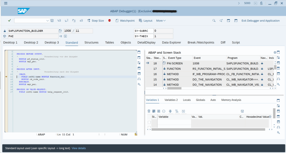Click the stack table horizontal scrollbar thumb
Viewport: 286px width, 153px height.
pyautogui.click(x=174, y=88)
